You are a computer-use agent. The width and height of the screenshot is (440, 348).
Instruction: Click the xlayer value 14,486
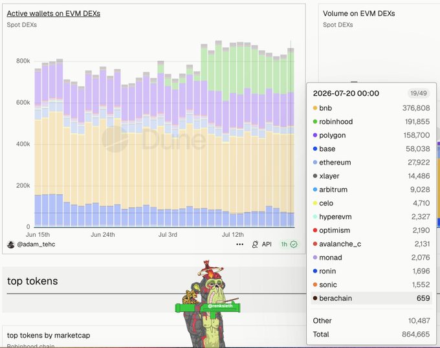419,176
